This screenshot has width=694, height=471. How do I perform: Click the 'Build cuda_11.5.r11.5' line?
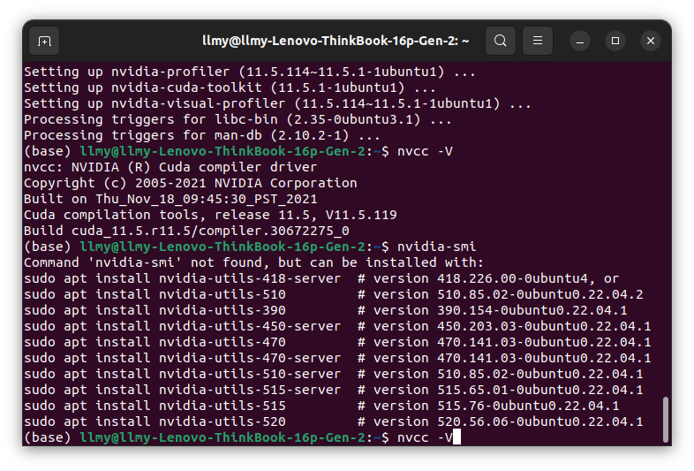tap(186, 232)
